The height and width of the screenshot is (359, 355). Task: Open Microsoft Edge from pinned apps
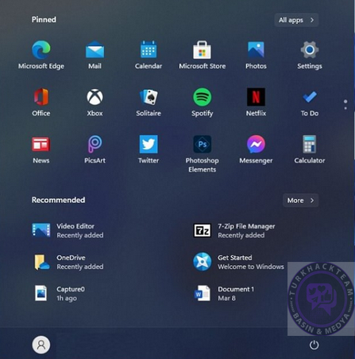(41, 55)
